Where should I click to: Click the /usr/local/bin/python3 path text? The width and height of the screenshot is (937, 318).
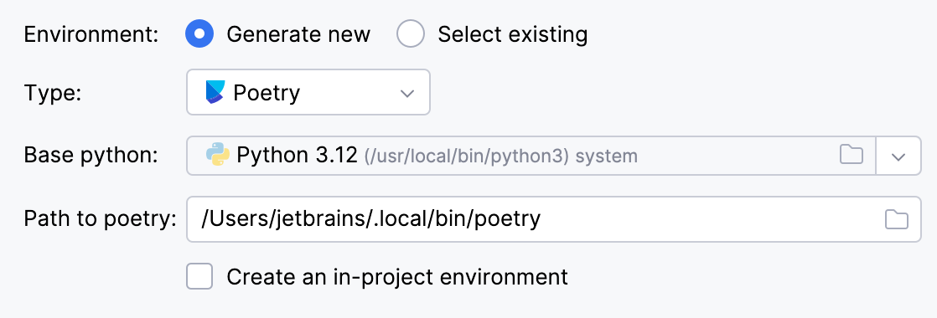point(467,156)
